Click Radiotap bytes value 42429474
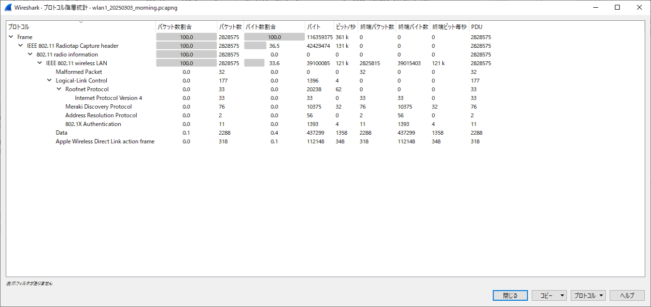Viewport: 651px width, 307px height. (x=318, y=46)
